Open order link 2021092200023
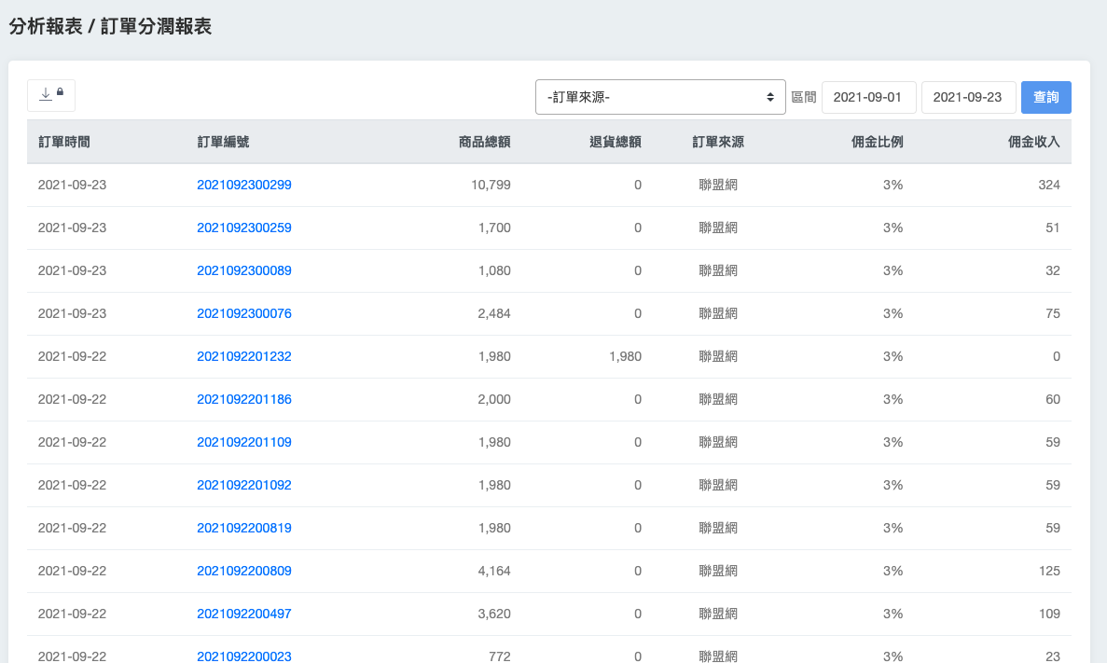1107x663 pixels. point(244,656)
